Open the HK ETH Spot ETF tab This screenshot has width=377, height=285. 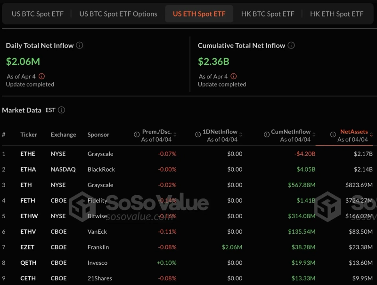coord(337,14)
